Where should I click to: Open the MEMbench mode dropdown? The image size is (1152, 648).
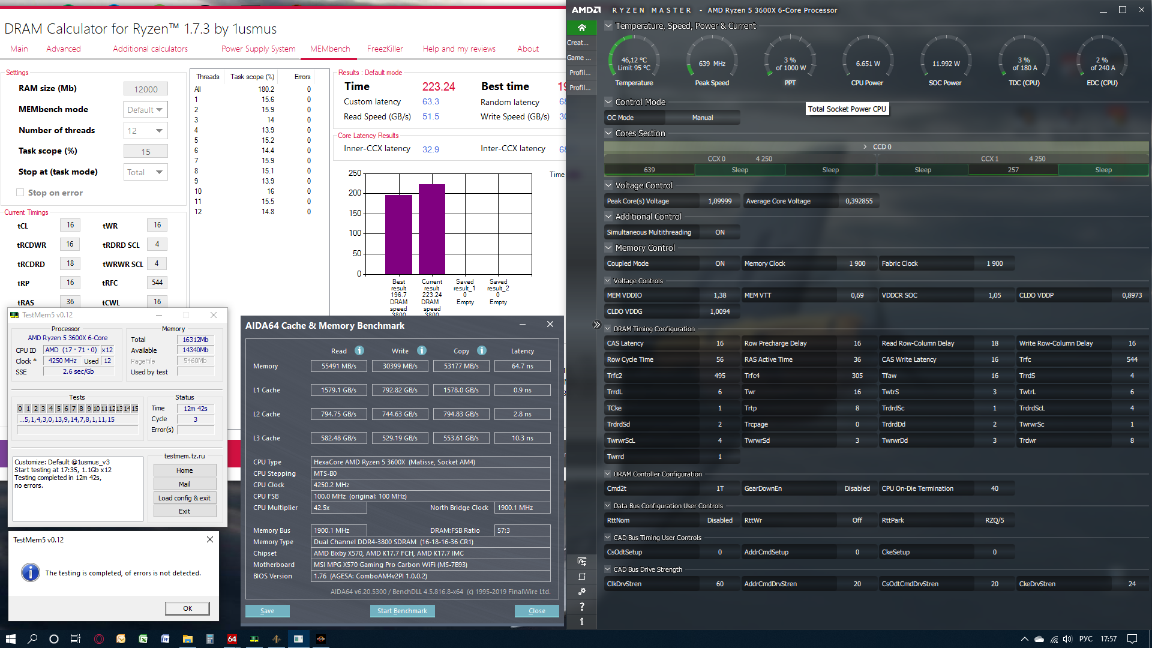(x=145, y=110)
